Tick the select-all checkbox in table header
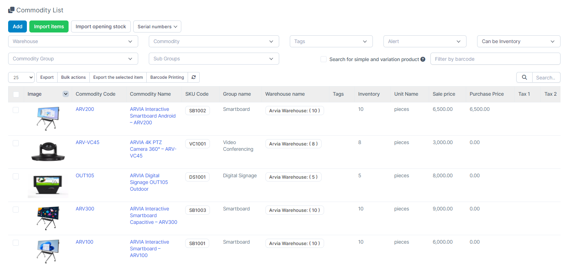The image size is (569, 268). [x=16, y=94]
